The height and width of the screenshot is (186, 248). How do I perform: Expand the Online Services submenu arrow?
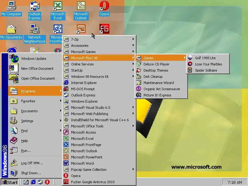[133, 64]
